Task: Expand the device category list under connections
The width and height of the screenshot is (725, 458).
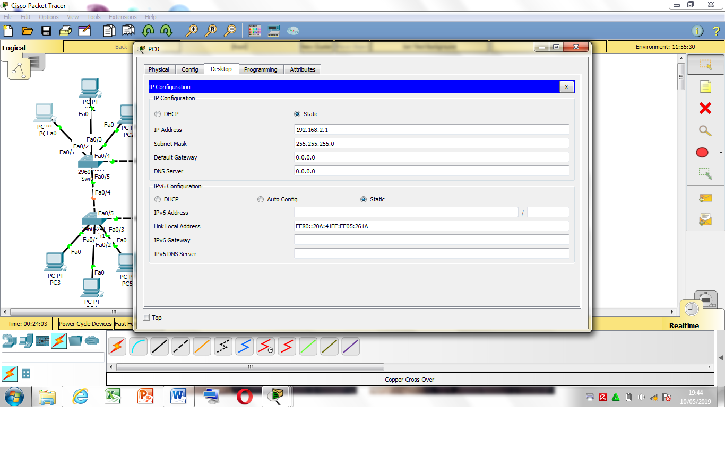Action: [25, 374]
